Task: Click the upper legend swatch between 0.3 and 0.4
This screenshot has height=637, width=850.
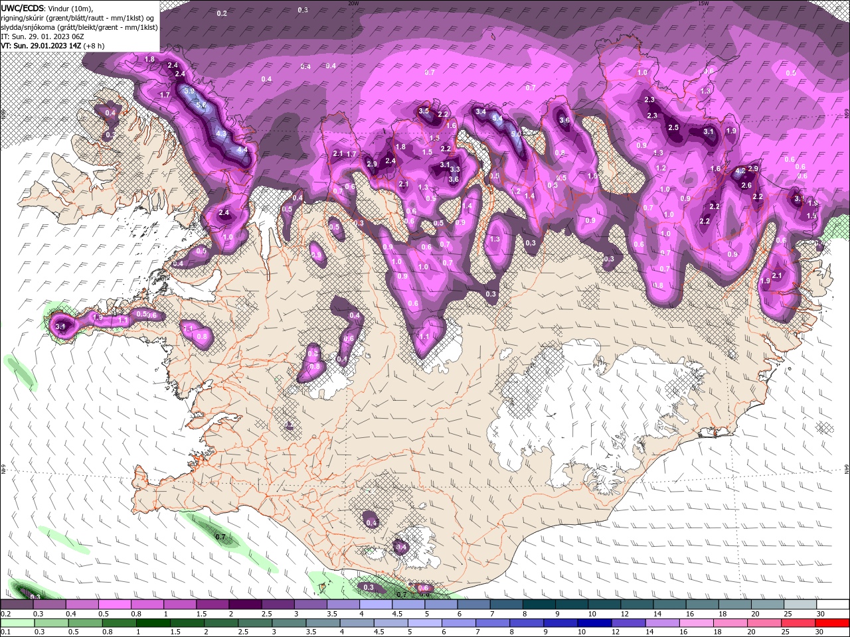Action: click(x=49, y=604)
